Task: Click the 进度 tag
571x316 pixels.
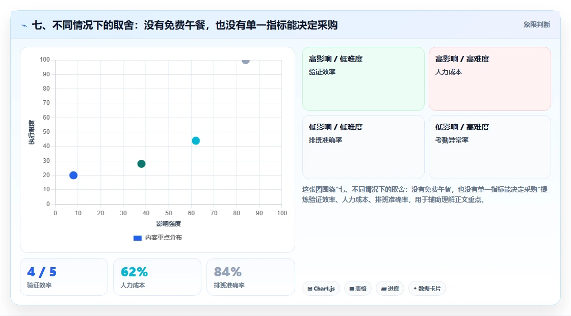Action: point(390,289)
